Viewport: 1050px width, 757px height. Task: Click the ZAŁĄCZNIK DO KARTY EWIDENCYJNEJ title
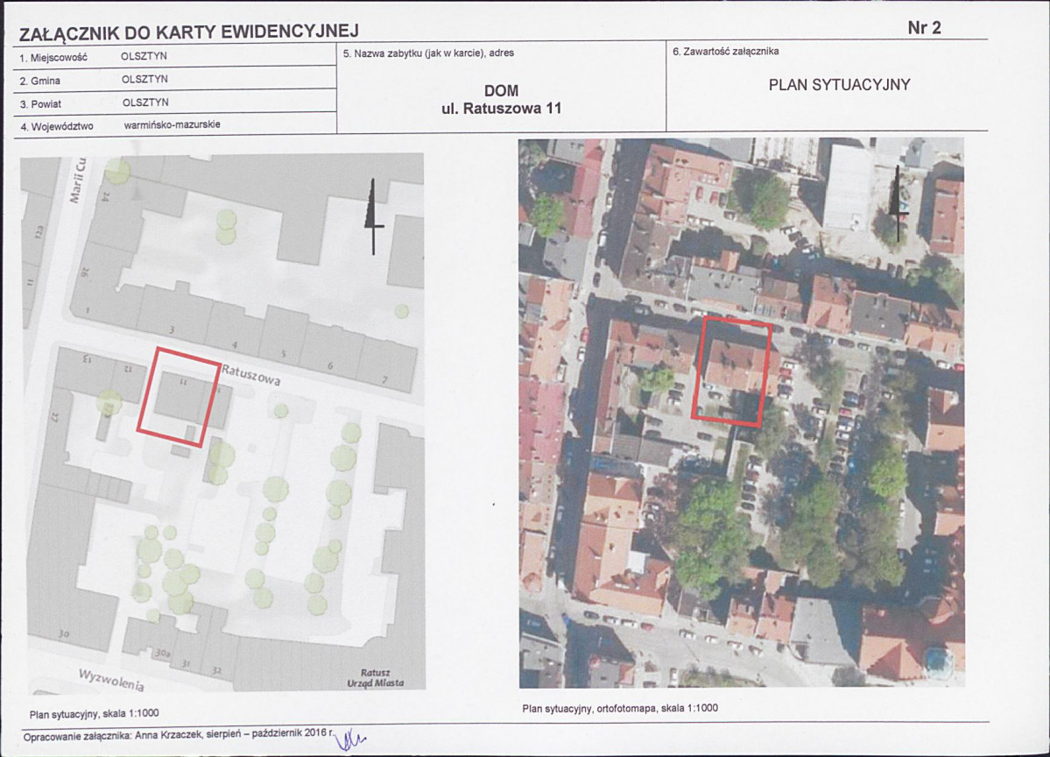click(188, 33)
